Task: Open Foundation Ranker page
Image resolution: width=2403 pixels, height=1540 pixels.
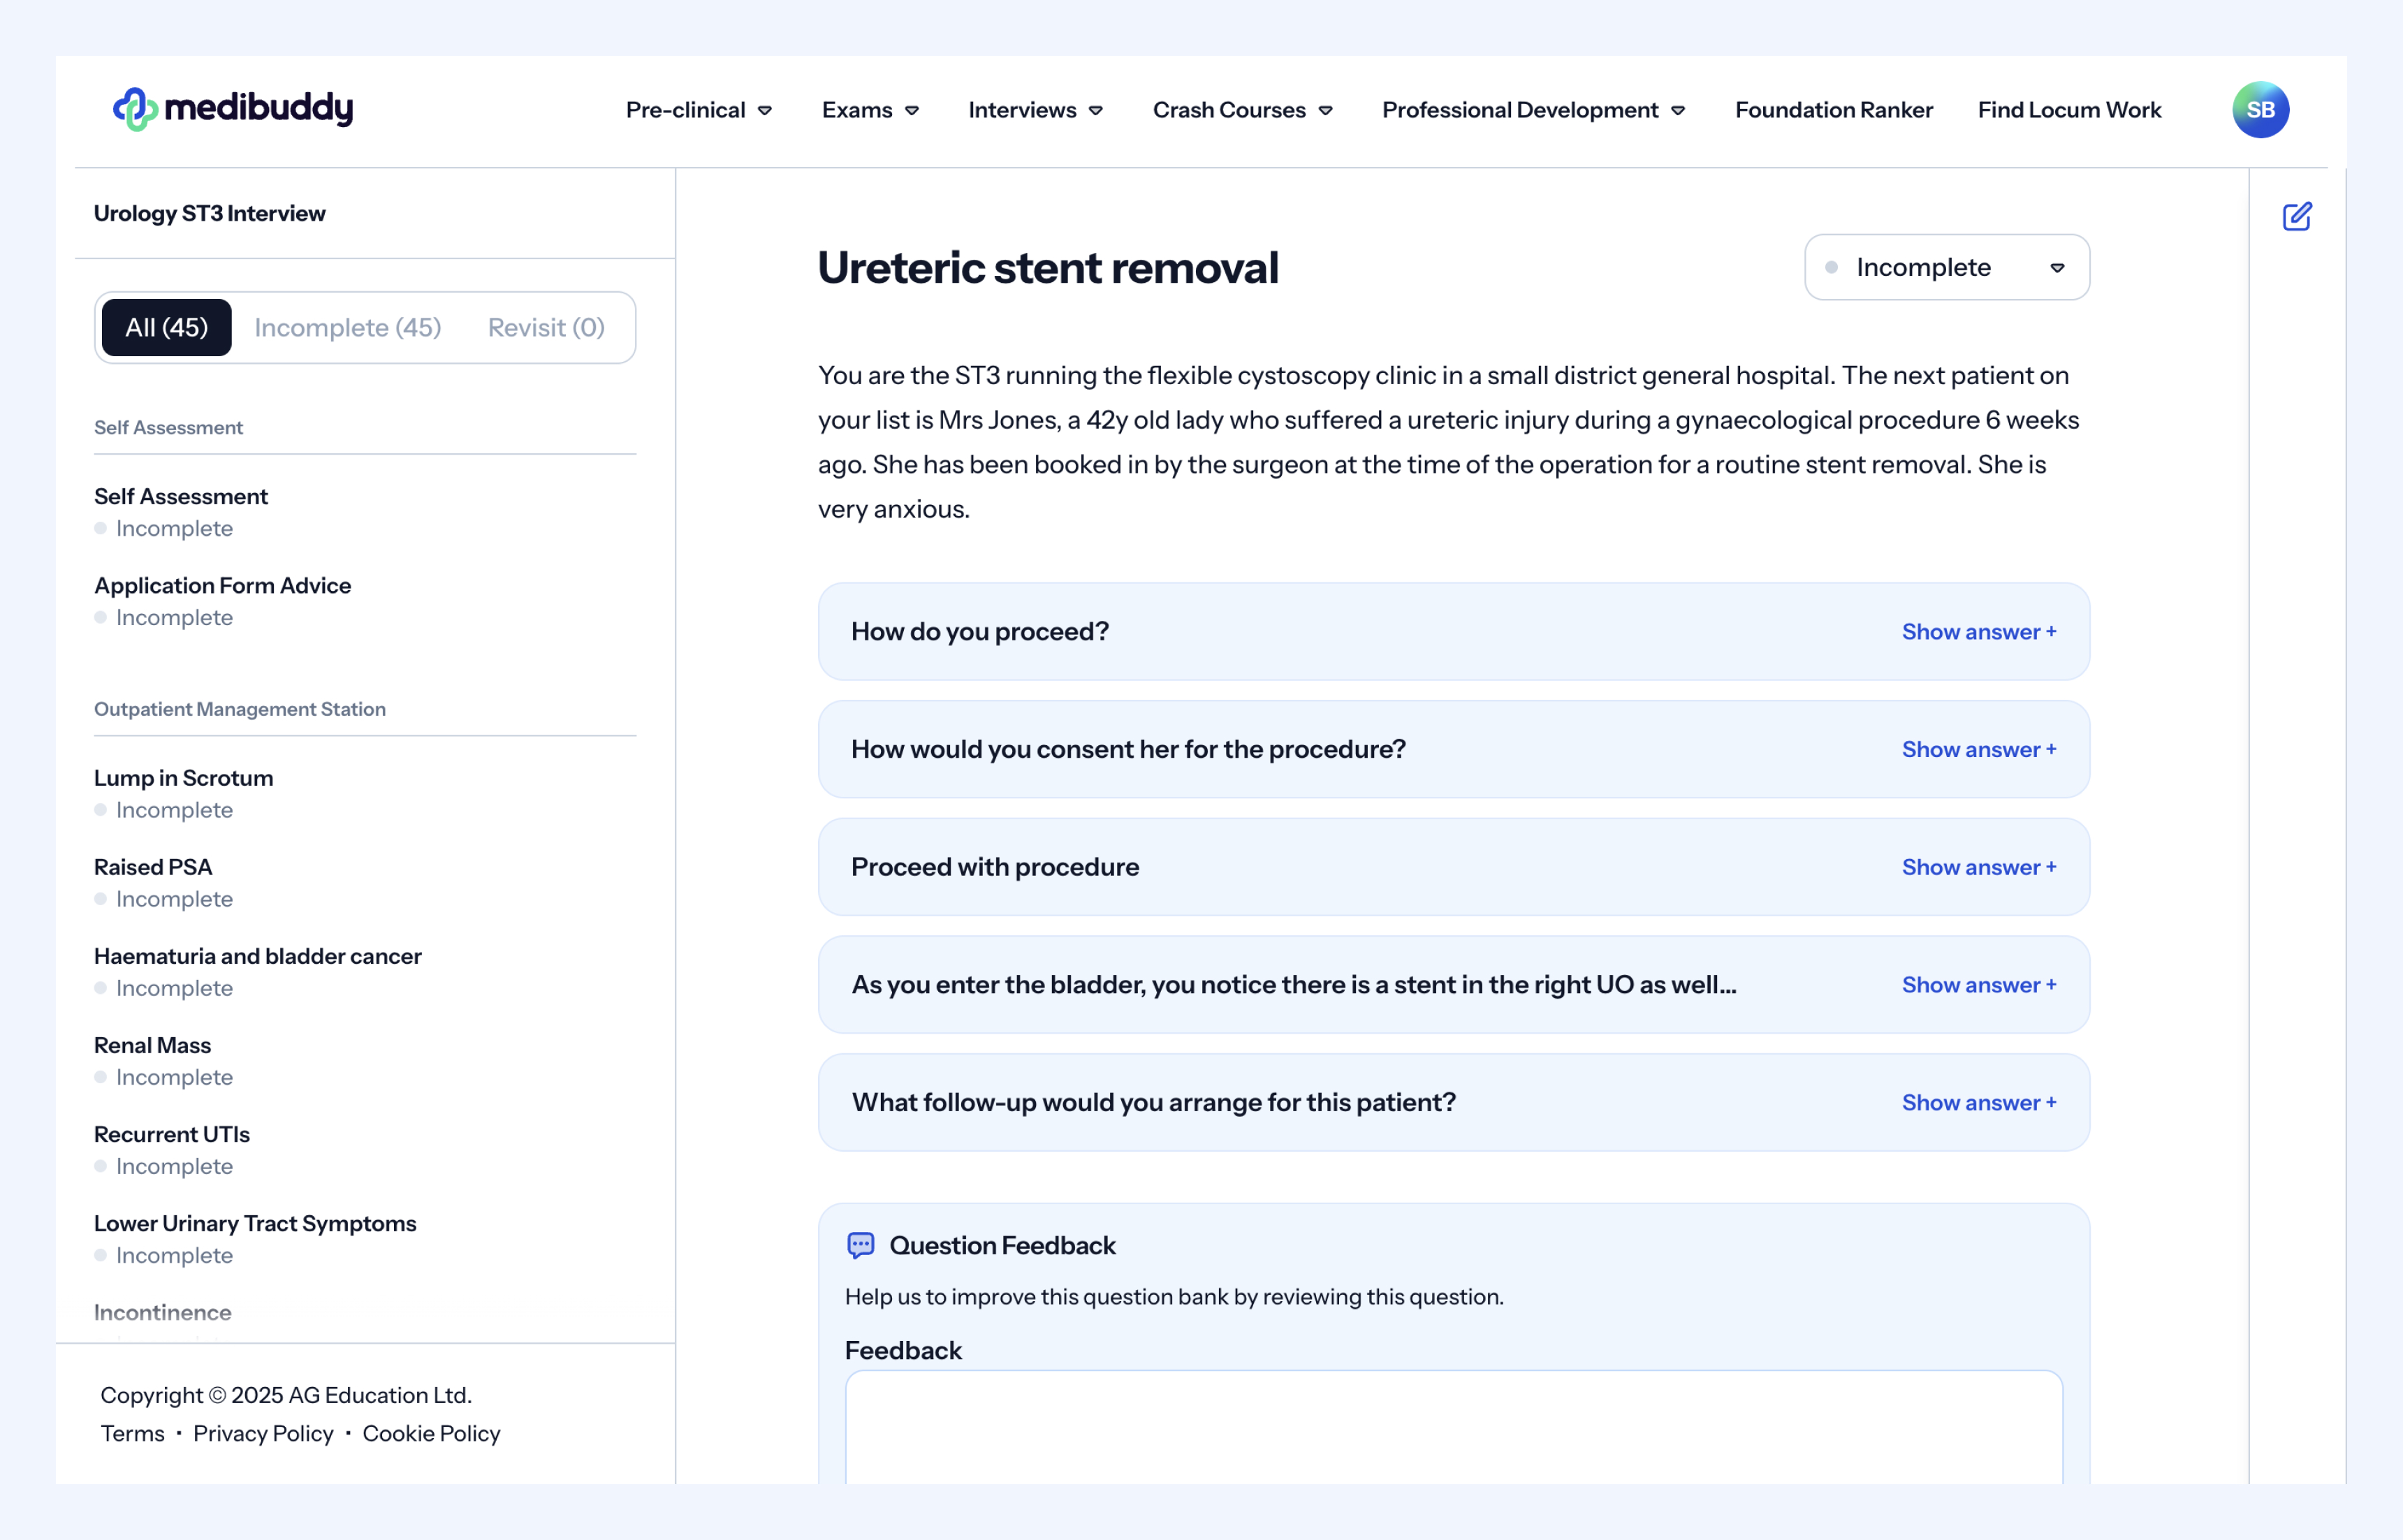Action: click(x=1833, y=110)
